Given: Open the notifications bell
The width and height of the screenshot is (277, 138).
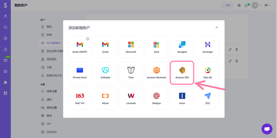Looking at the screenshot, I should pos(246,6).
